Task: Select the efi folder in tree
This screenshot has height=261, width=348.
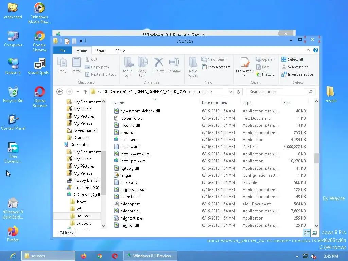Action: pyautogui.click(x=79, y=209)
